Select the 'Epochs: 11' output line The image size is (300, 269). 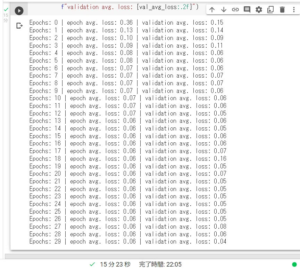tap(128, 106)
